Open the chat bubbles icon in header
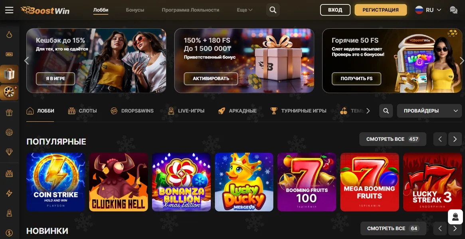Viewport: 465px width, 239px height. [x=453, y=10]
